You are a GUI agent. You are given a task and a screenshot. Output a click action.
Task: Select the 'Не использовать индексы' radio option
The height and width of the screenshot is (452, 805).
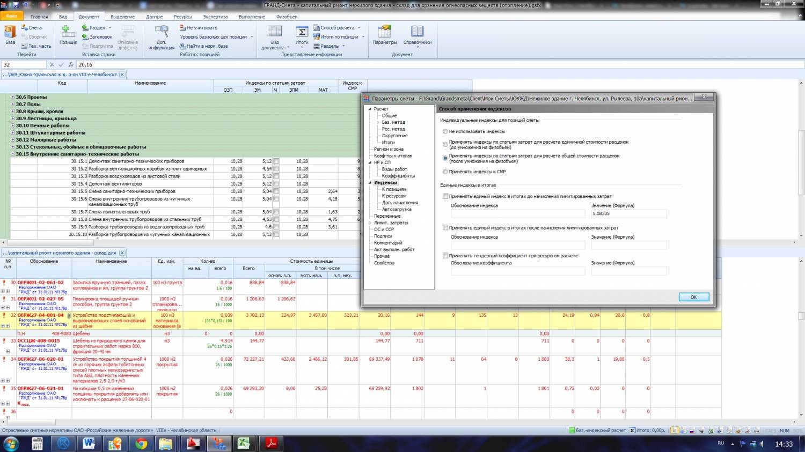(x=445, y=131)
